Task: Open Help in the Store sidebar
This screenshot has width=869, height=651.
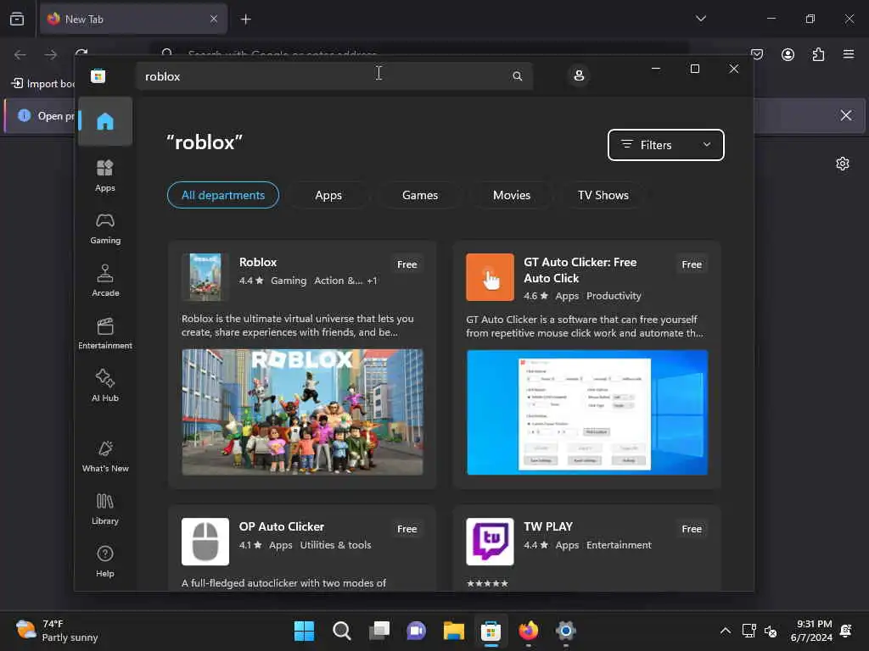Action: point(104,561)
